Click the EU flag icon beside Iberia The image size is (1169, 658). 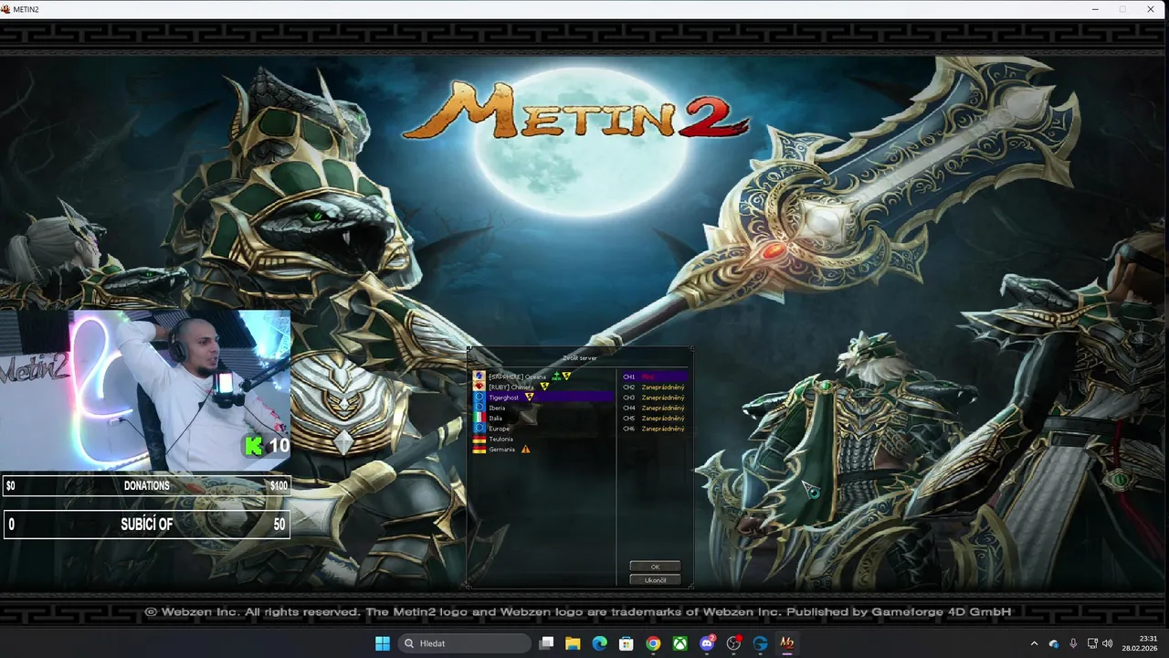click(x=479, y=408)
